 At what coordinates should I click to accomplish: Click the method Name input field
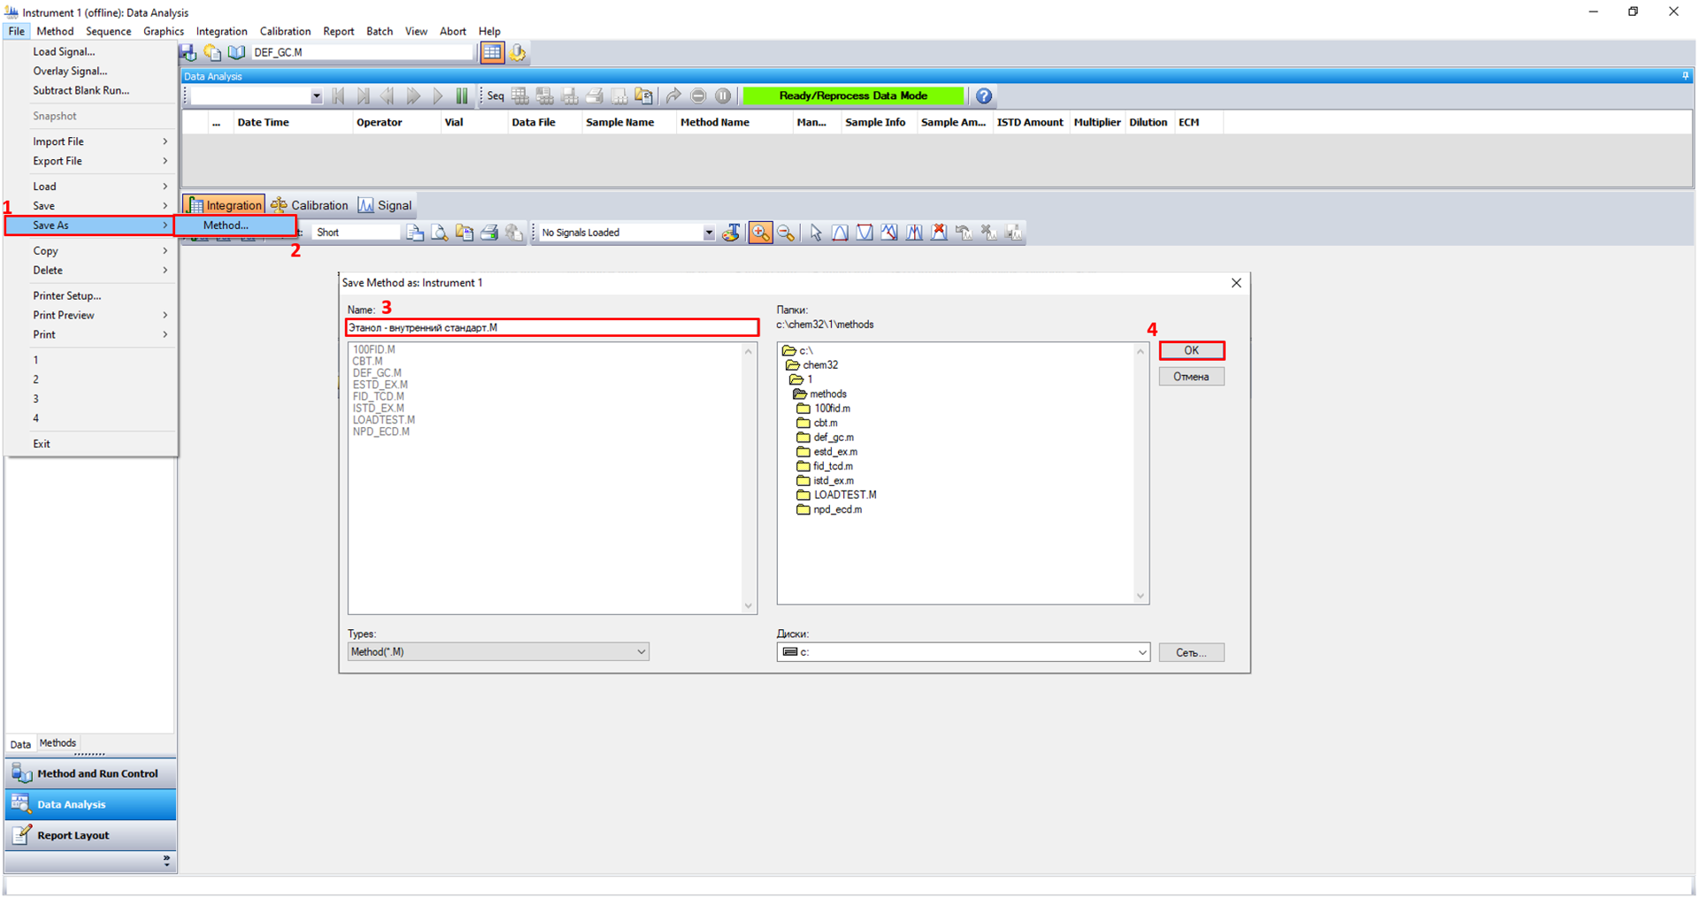click(551, 327)
